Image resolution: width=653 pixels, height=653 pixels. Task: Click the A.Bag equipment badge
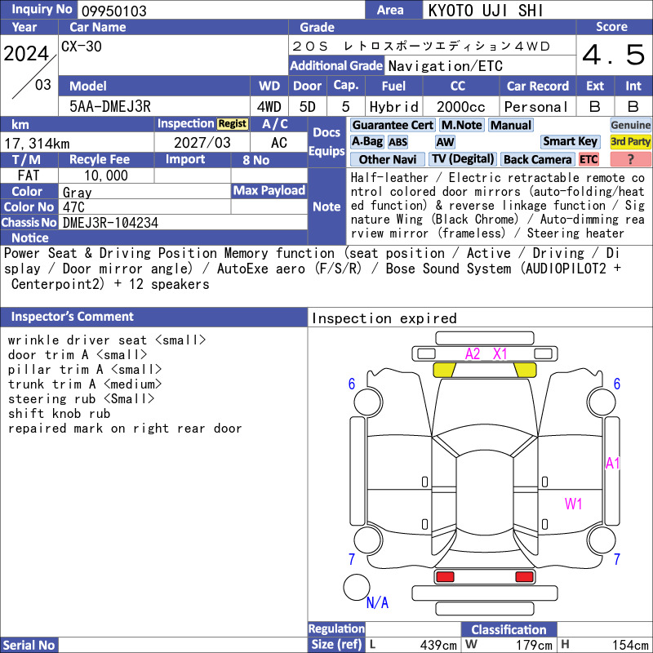(x=366, y=141)
